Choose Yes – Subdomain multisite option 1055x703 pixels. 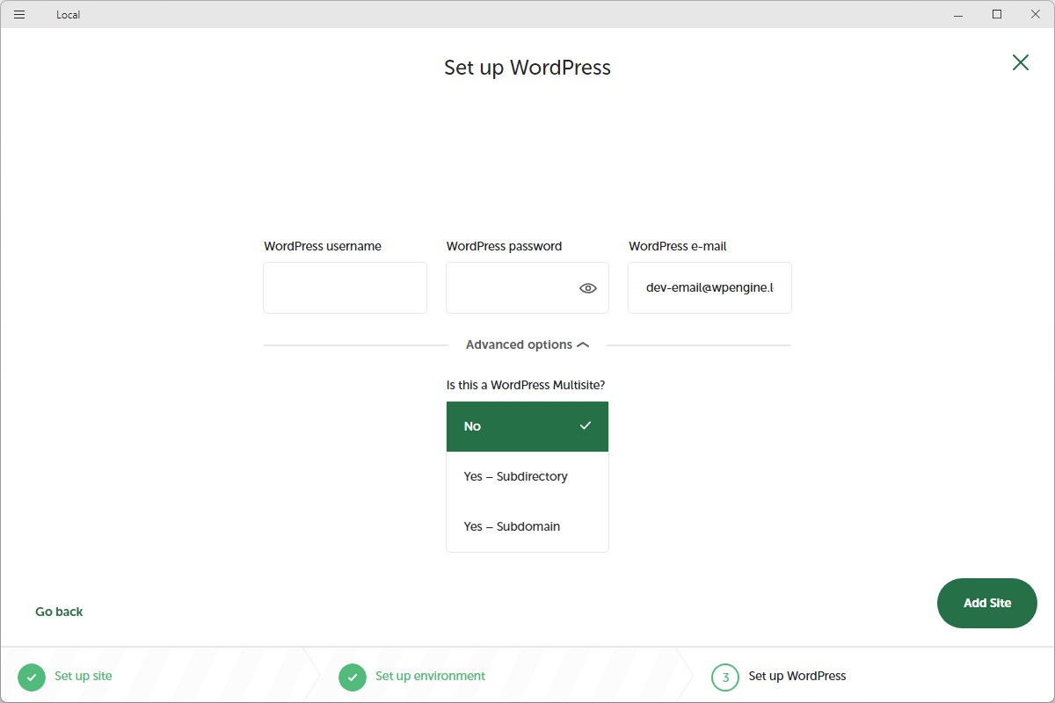click(527, 526)
